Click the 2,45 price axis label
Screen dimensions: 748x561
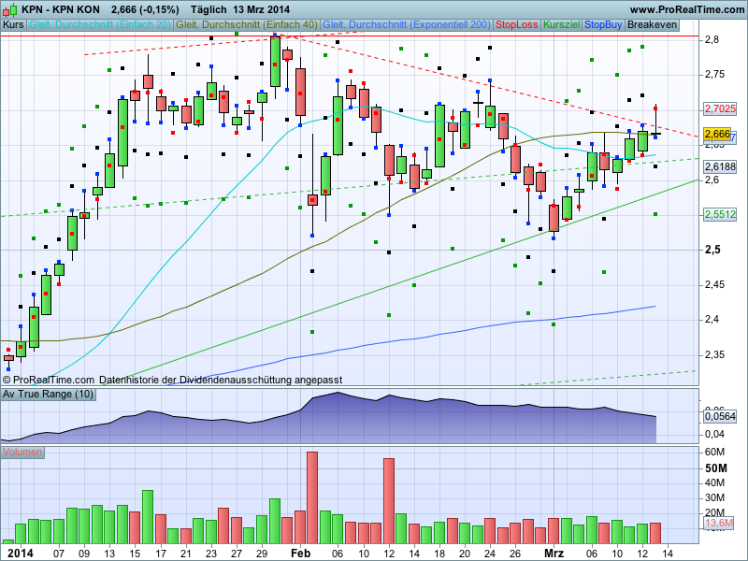(x=714, y=285)
